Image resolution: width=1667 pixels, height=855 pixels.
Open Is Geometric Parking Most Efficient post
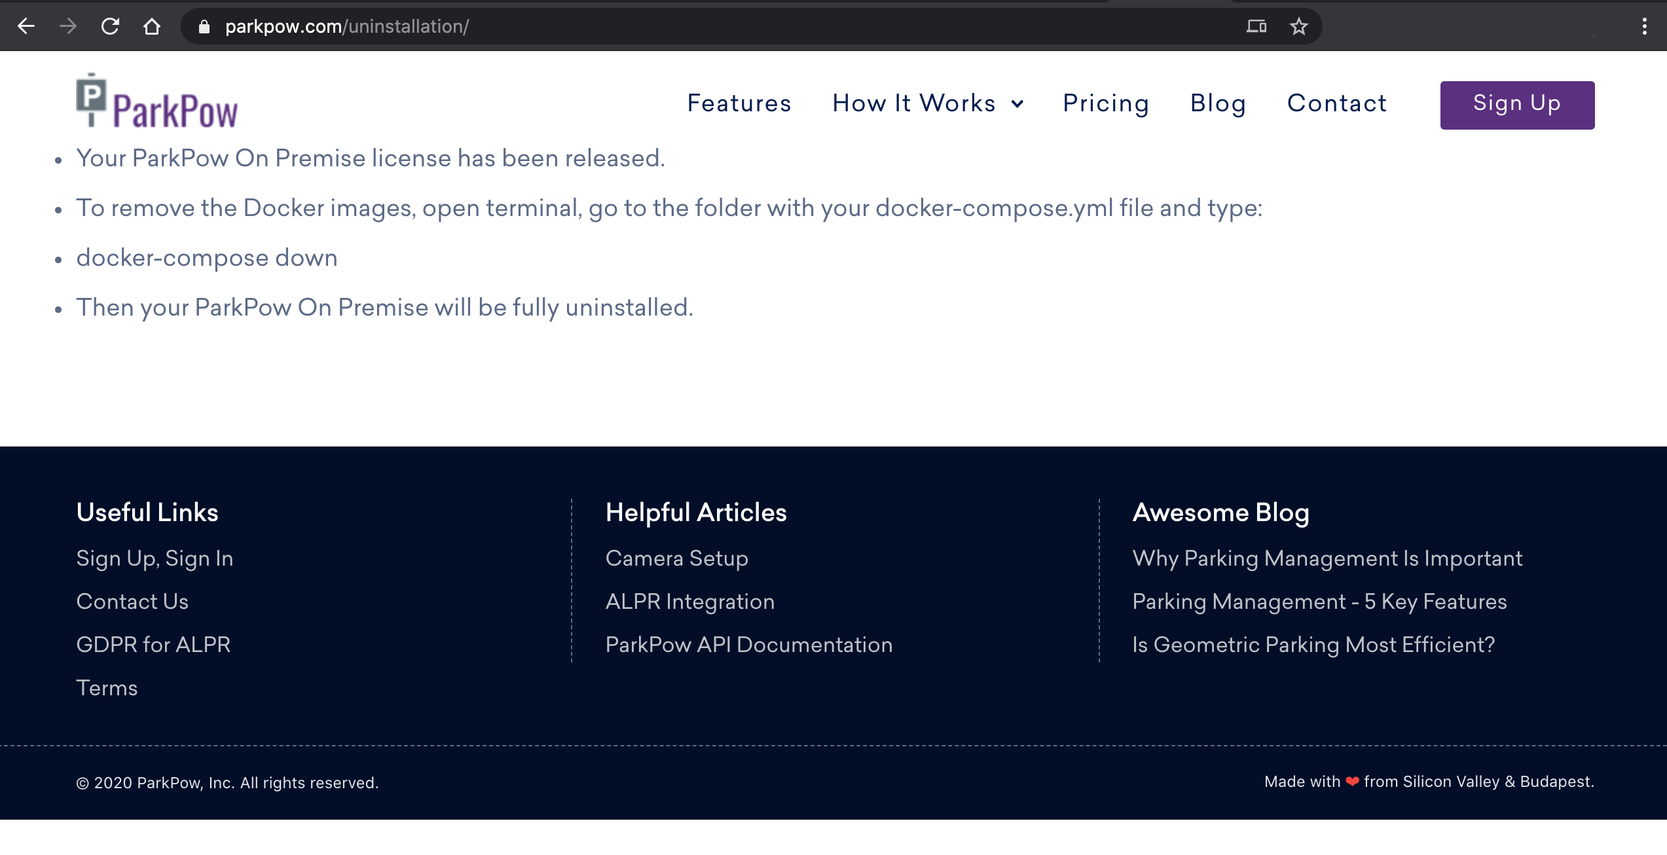[x=1313, y=645]
